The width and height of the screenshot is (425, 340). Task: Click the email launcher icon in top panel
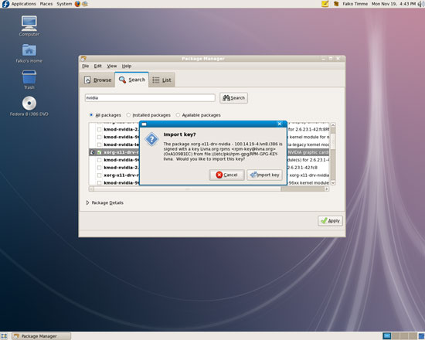click(x=85, y=4)
